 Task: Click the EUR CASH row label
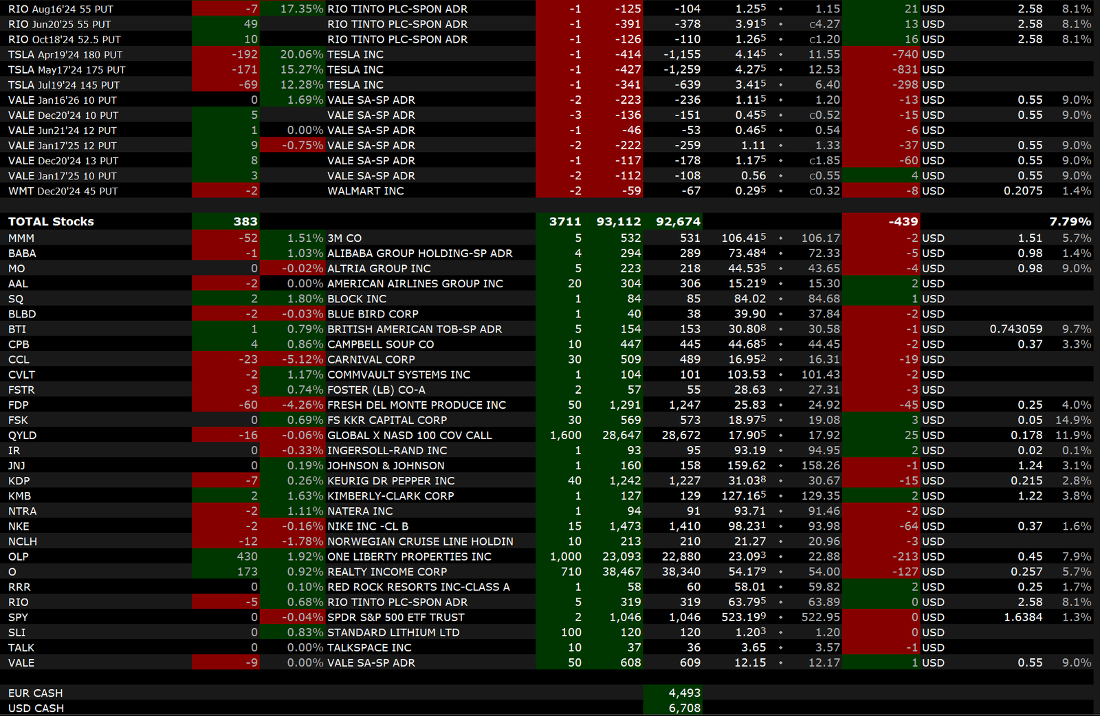click(35, 693)
